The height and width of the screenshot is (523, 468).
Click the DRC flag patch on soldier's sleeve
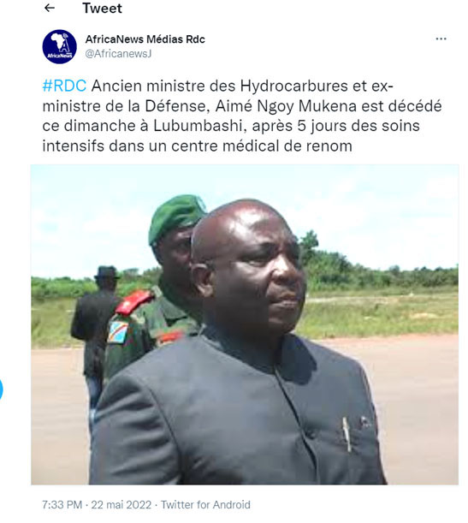coord(118,332)
